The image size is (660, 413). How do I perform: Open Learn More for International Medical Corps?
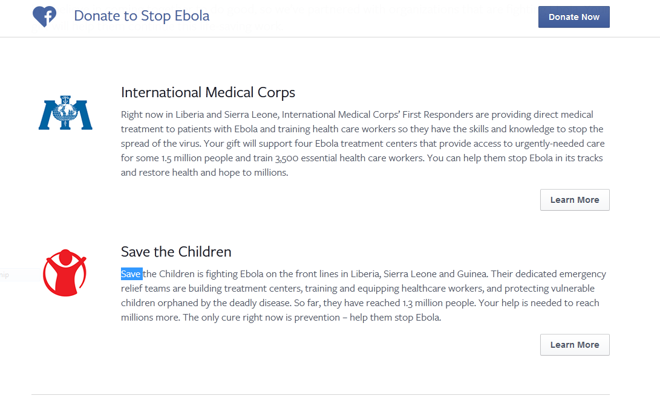[x=575, y=200]
